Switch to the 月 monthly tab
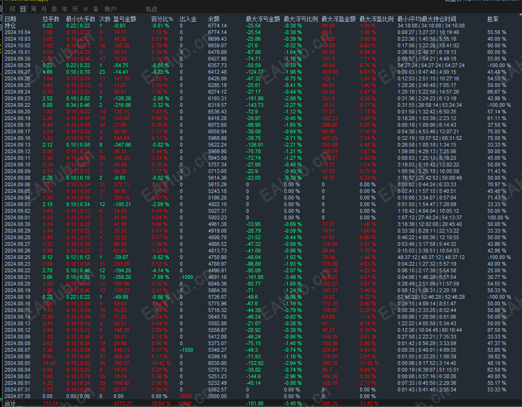 coord(44,9)
